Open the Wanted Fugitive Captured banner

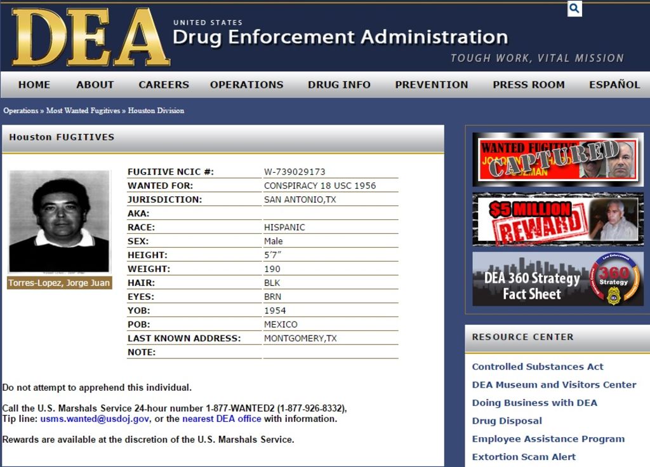pos(557,159)
